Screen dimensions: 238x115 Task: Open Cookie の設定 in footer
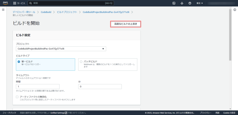pyautogui.click(x=229, y=113)
